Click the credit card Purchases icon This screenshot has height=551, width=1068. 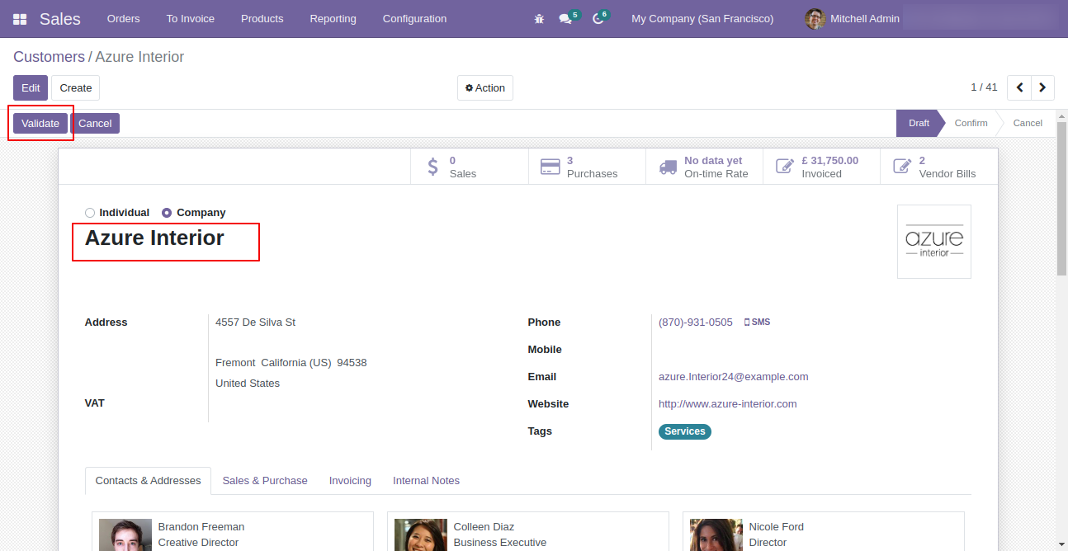click(550, 167)
